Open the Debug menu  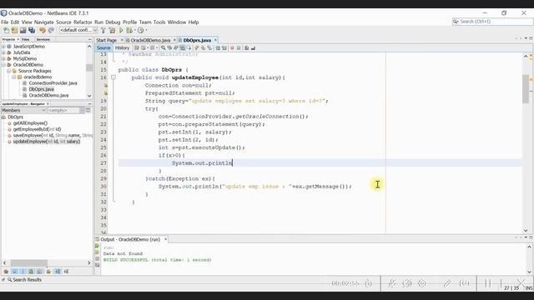coord(113,22)
